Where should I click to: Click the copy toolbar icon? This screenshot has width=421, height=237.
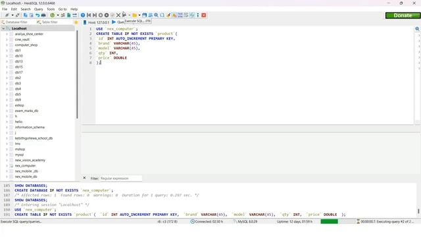[x=26, y=15]
